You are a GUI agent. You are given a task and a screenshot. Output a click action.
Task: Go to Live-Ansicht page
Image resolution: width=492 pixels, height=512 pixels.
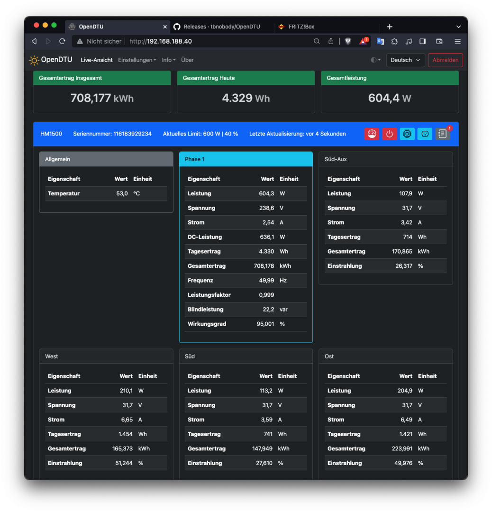pyautogui.click(x=96, y=60)
